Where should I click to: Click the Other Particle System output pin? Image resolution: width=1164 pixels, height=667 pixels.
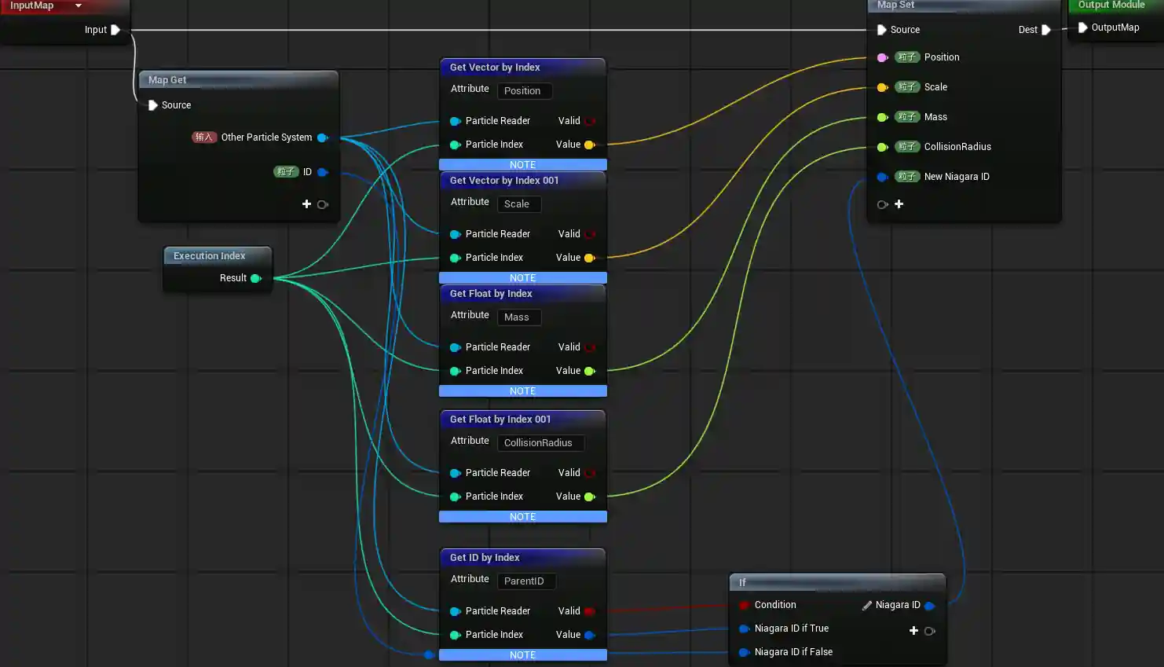point(322,137)
